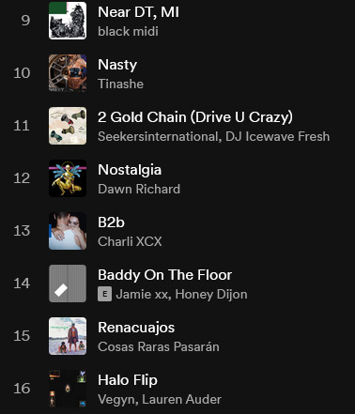
Task: Select 2 Gold Chain album thumbnail
Action: pyautogui.click(x=68, y=126)
